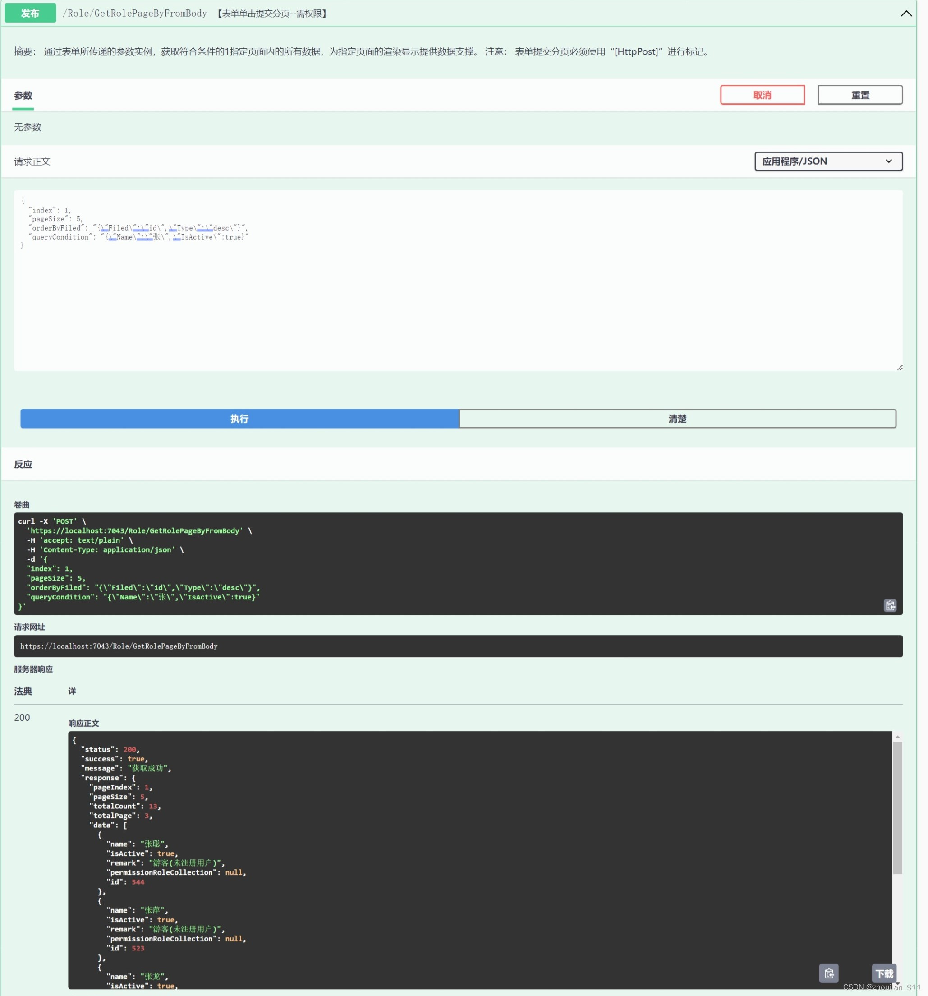
Task: Click the 响应正文 response body label
Action: coord(83,723)
